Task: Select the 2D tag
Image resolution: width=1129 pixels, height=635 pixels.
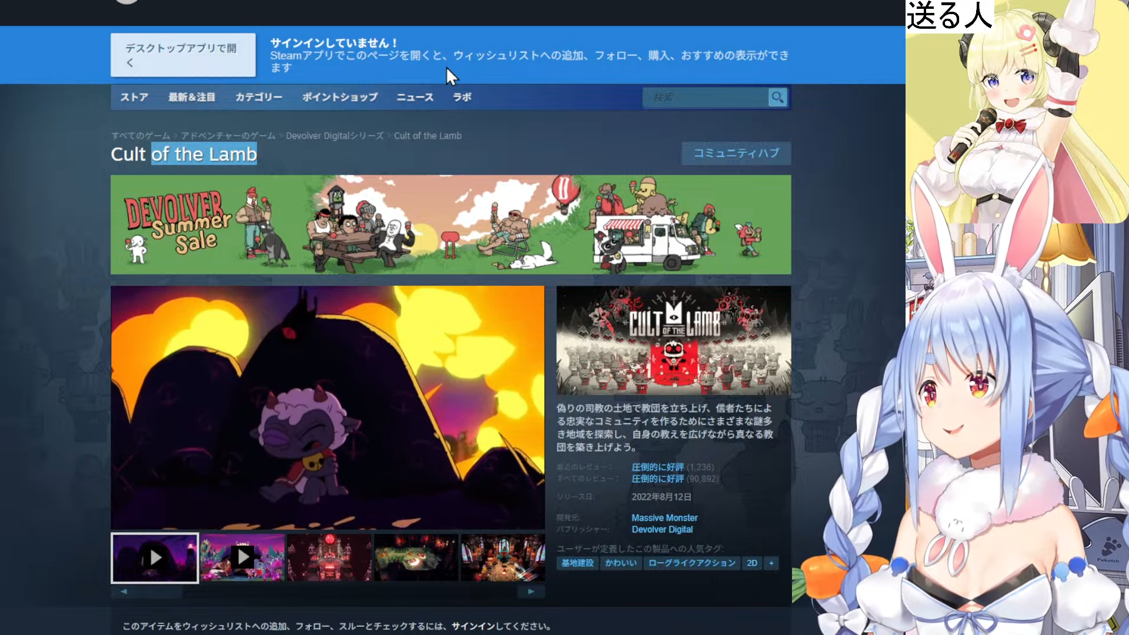Action: click(x=752, y=563)
